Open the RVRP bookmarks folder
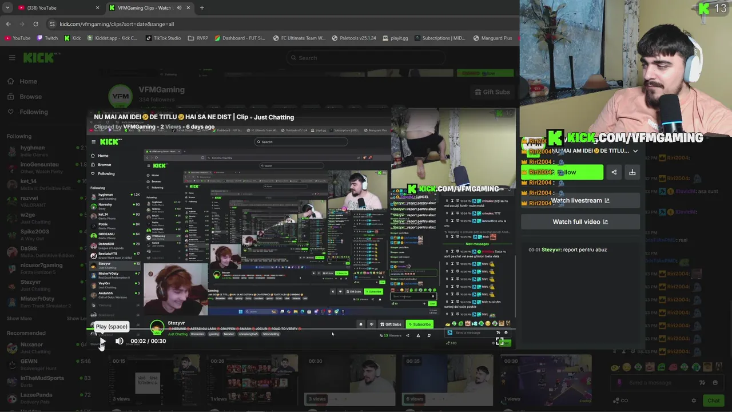The width and height of the screenshot is (732, 412). (x=198, y=38)
